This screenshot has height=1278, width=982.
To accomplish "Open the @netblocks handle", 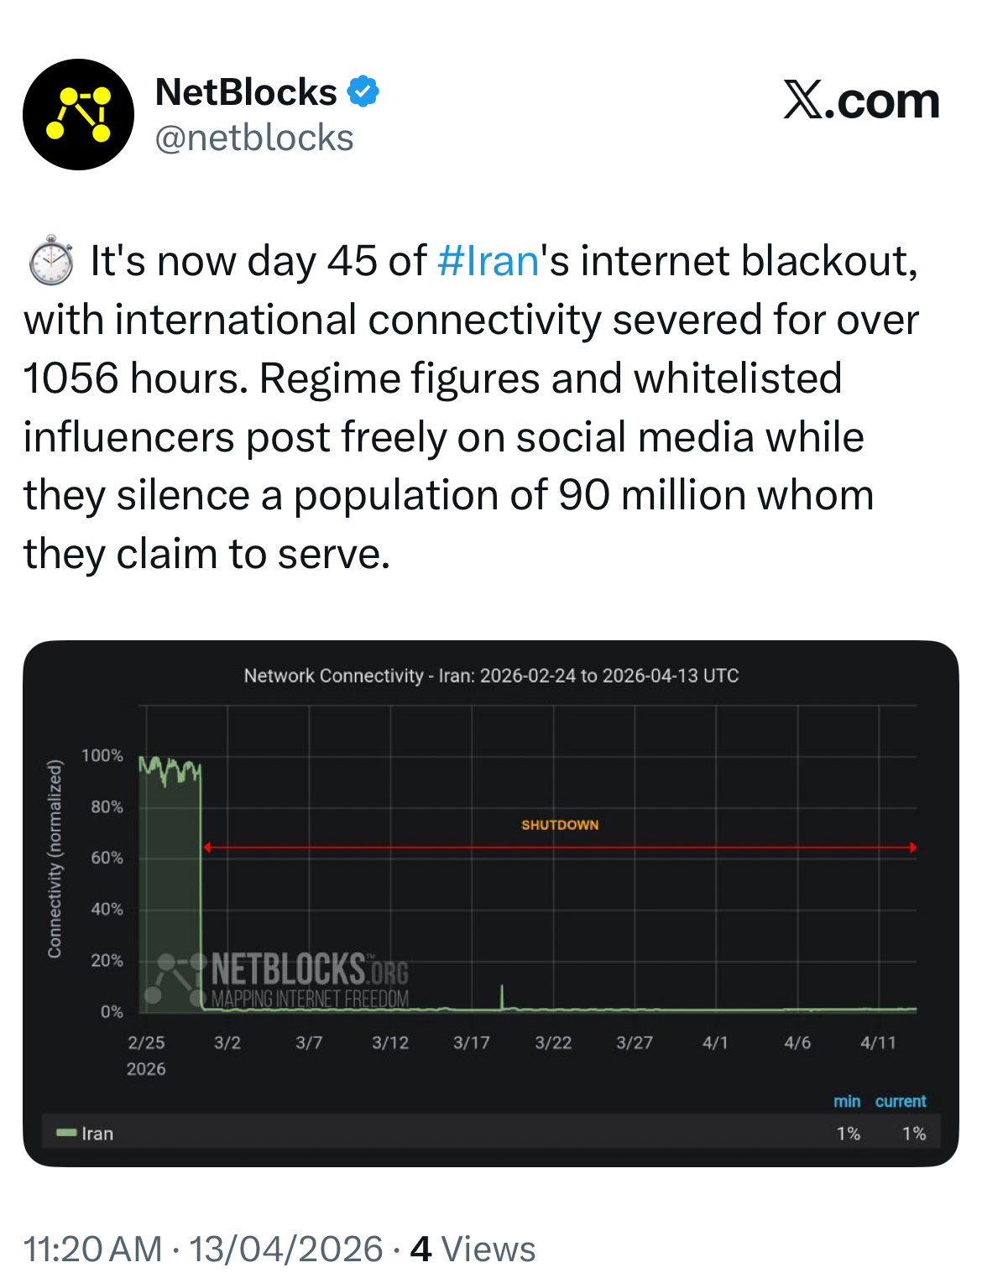I will click(x=254, y=138).
